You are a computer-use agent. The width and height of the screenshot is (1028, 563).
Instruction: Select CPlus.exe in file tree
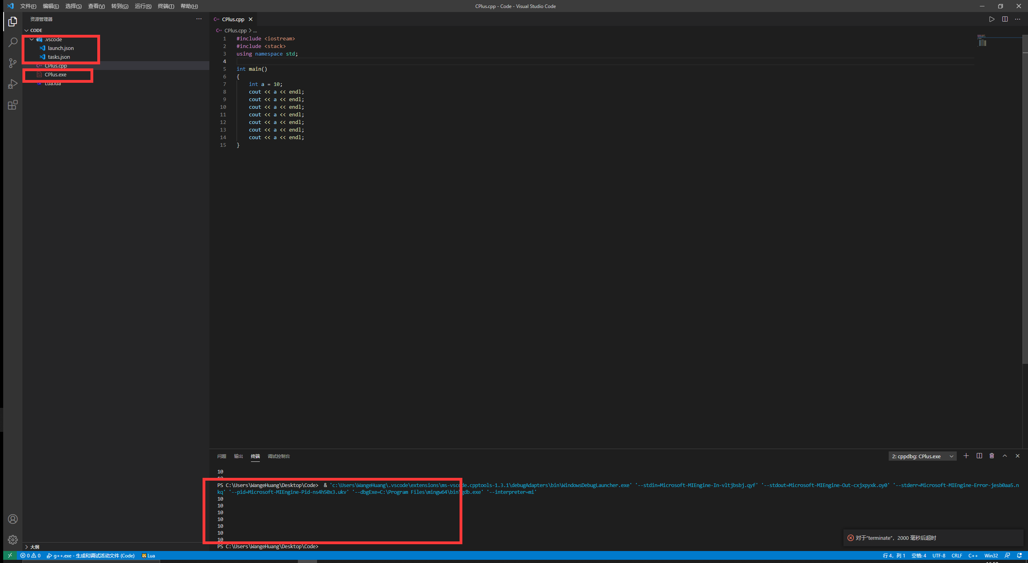56,74
